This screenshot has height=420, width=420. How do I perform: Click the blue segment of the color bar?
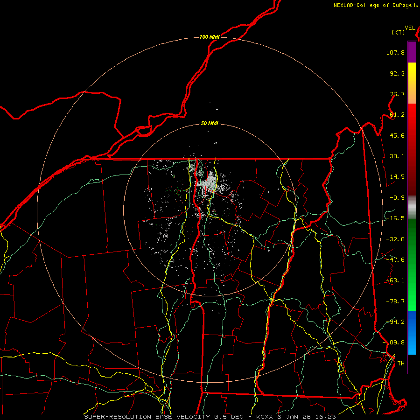pyautogui.click(x=412, y=332)
